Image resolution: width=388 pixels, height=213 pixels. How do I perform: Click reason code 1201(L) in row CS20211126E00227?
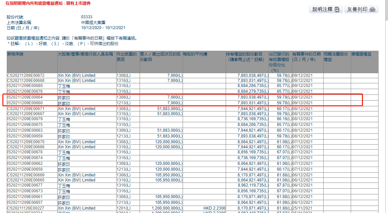tap(123, 208)
